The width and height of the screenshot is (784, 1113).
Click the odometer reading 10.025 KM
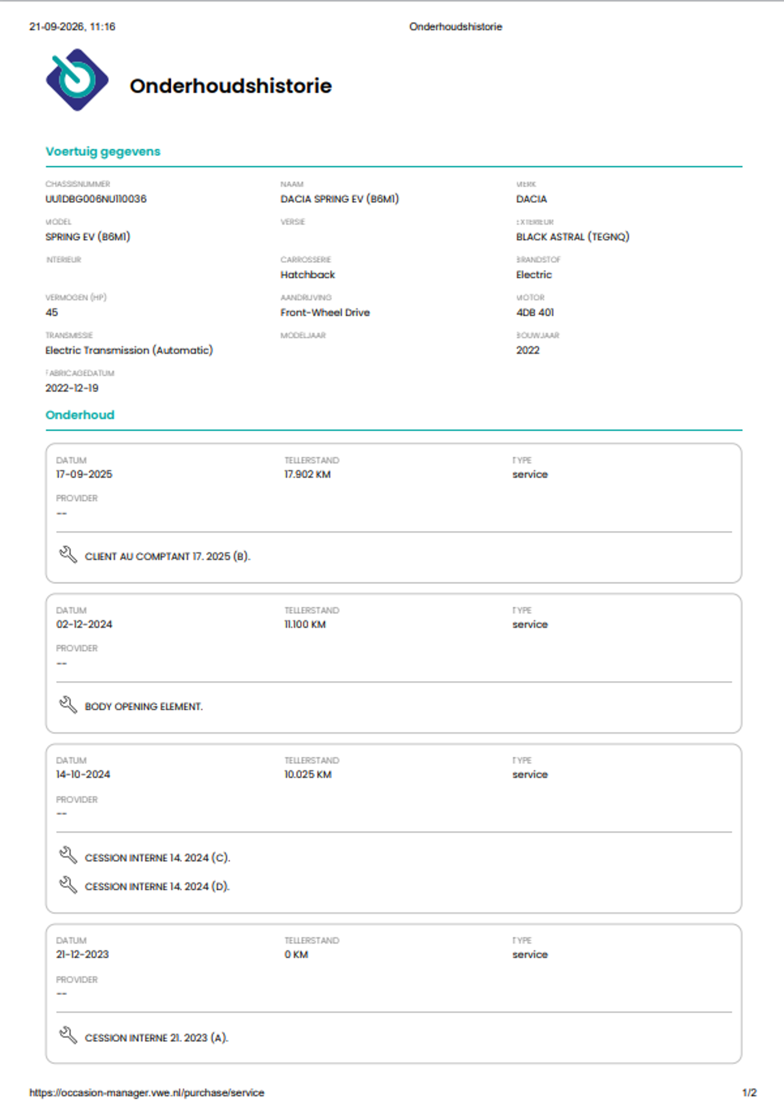(x=307, y=775)
